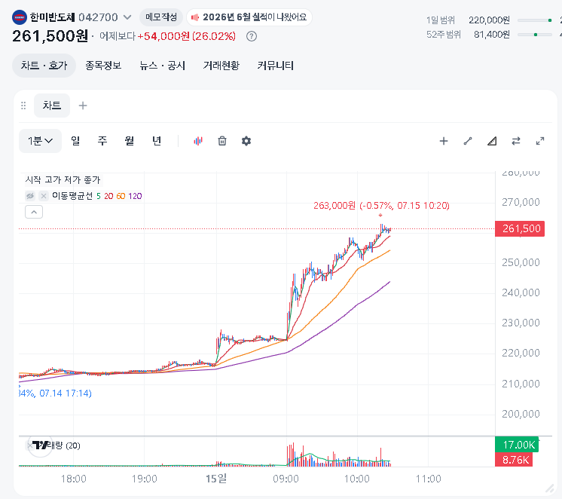Viewport: 562px width, 499px height.
Task: Close the volume indicator panel
Action: click(29, 445)
